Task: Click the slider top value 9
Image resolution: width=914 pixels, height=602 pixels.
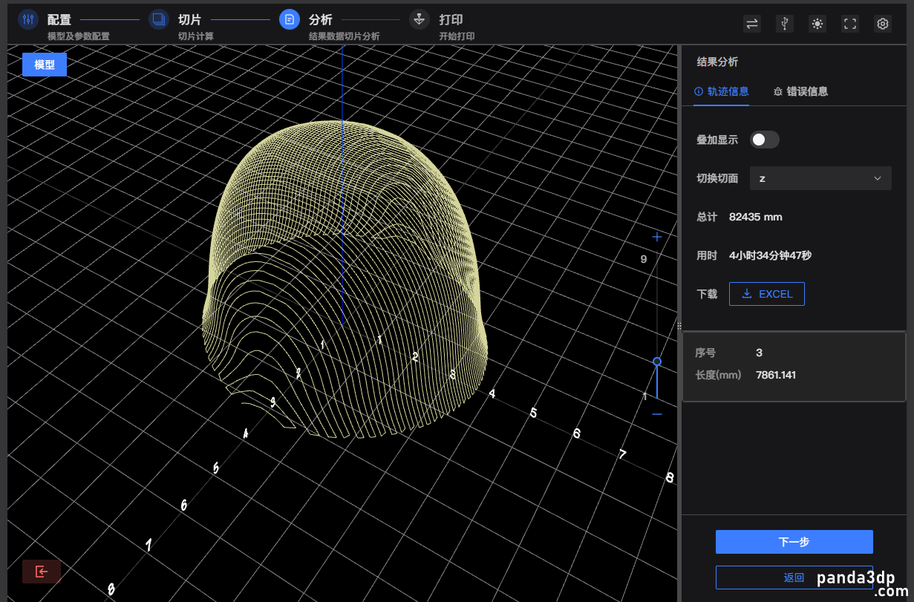Action: click(644, 259)
